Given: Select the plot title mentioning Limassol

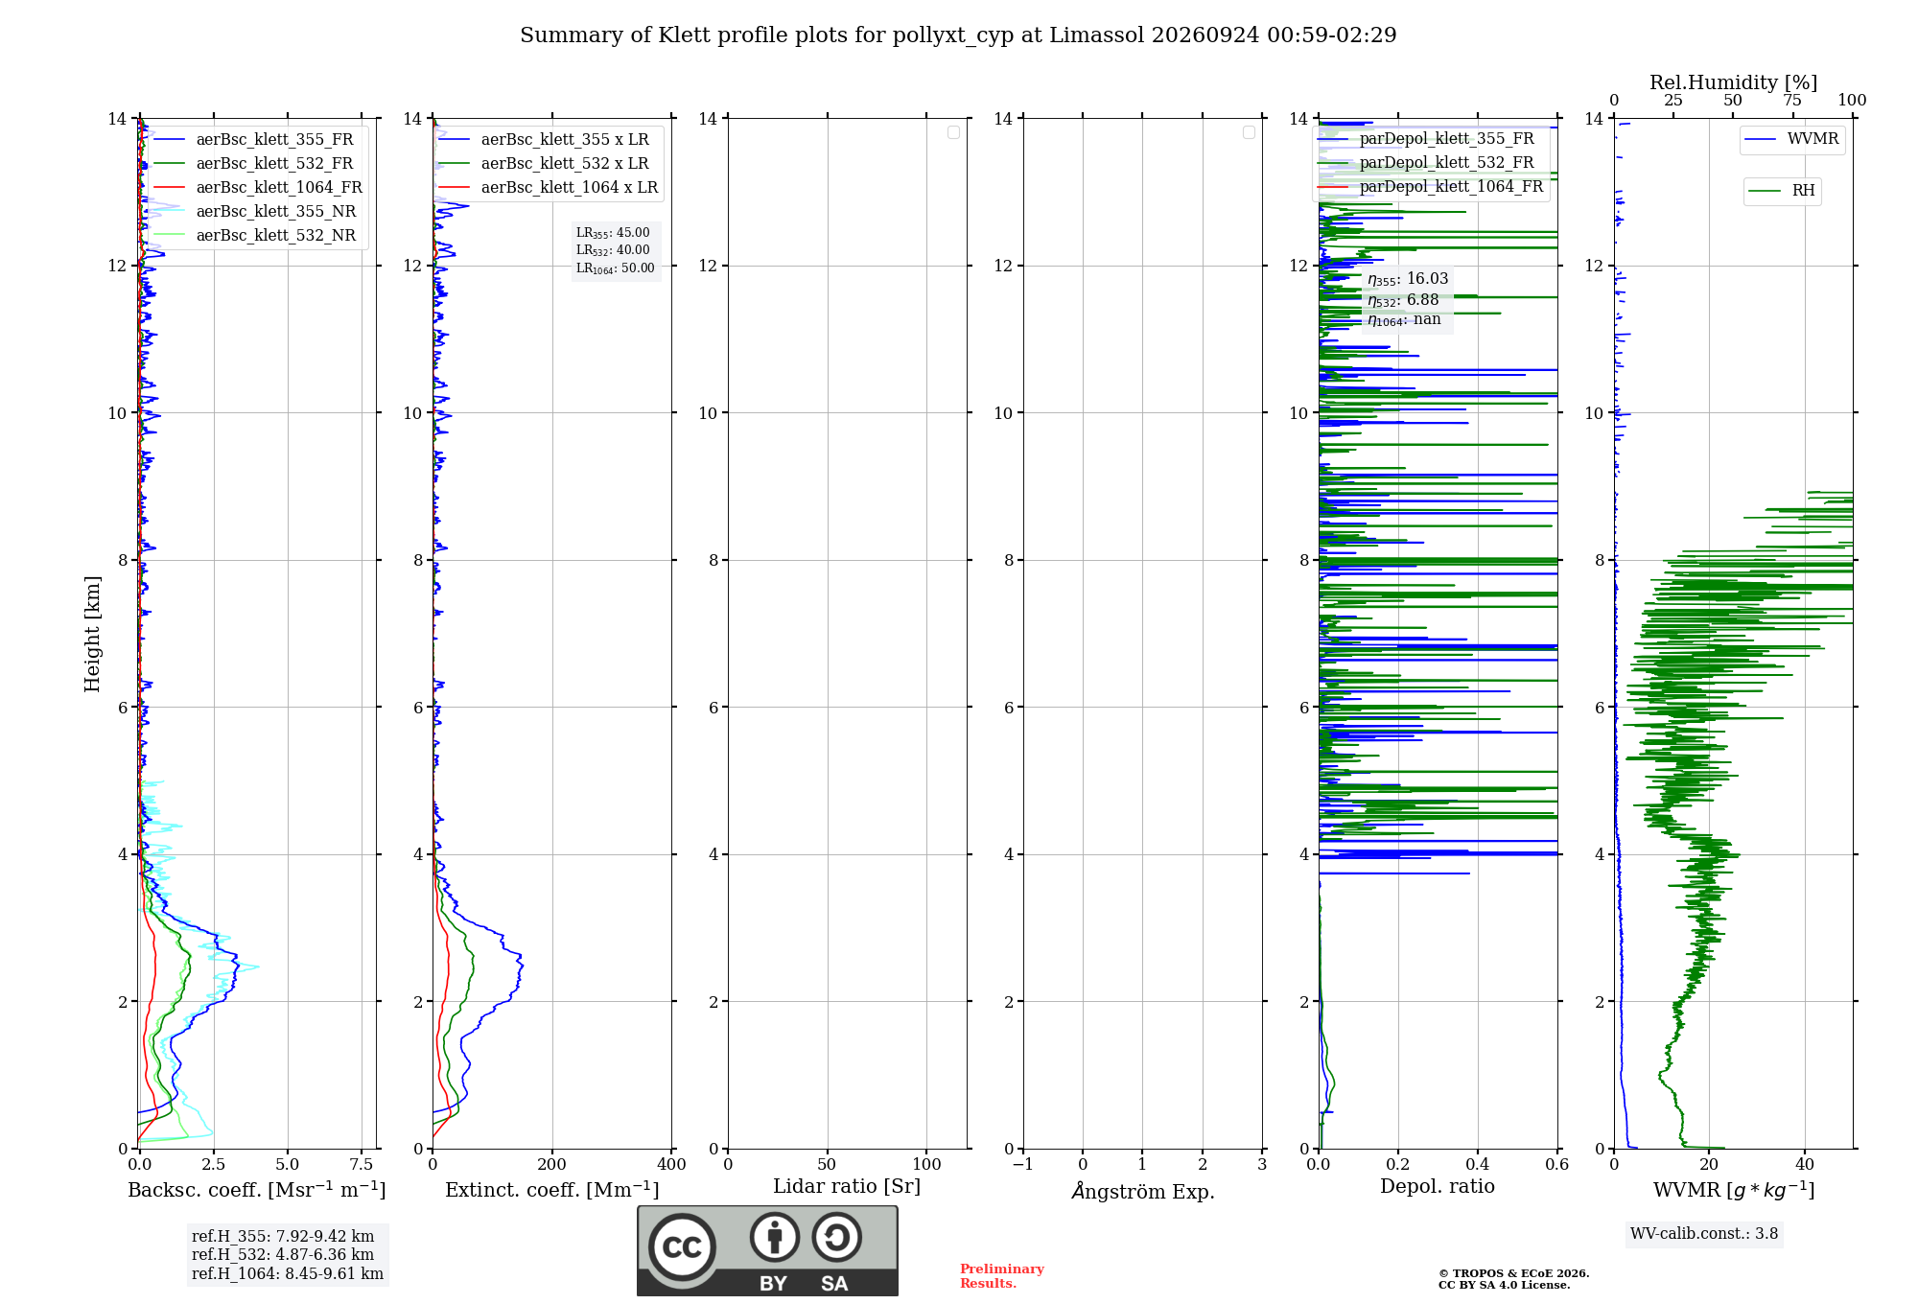Looking at the screenshot, I should pyautogui.click(x=958, y=35).
